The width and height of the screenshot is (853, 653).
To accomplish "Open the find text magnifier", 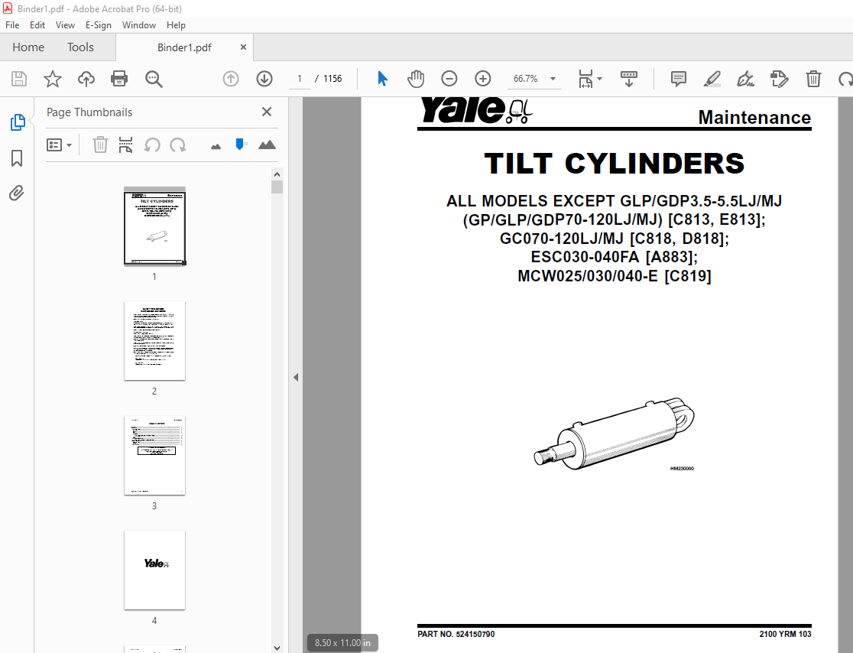I will coord(154,79).
